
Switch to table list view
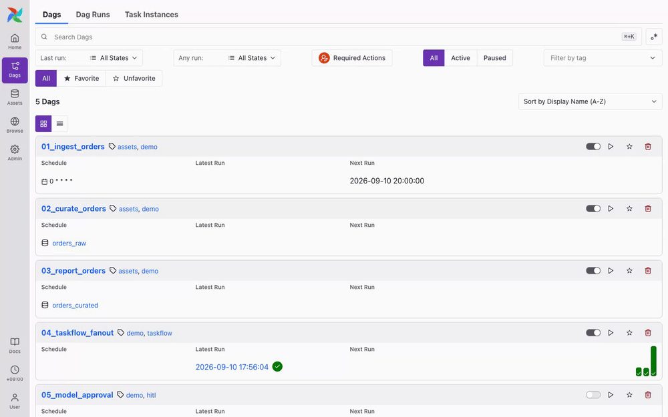click(59, 124)
